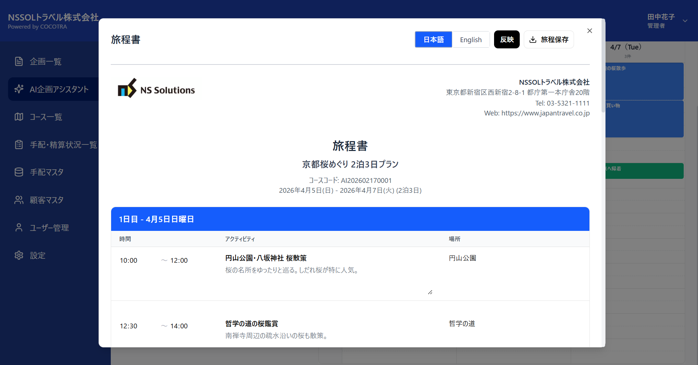Click the NS Solutions logo
This screenshot has width=698, height=365.
point(156,89)
